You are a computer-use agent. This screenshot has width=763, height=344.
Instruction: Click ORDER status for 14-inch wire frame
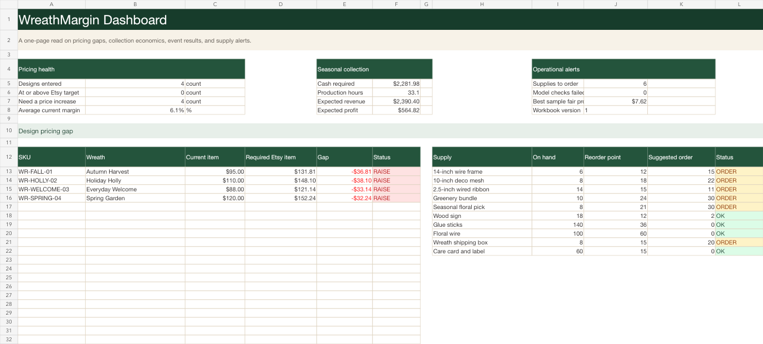[739, 171]
